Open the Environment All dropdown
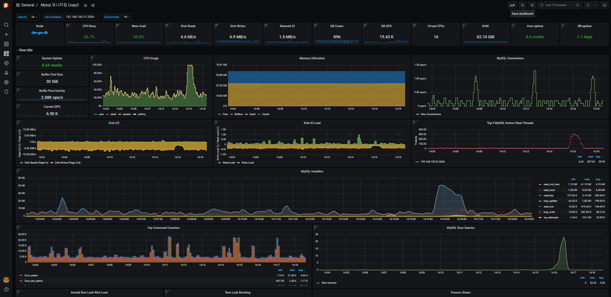This screenshot has height=297, width=611. click(x=127, y=17)
